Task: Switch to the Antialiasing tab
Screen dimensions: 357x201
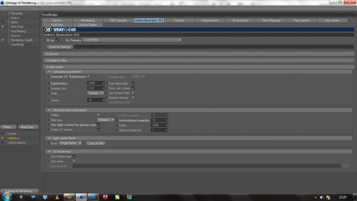Action: tap(88, 21)
